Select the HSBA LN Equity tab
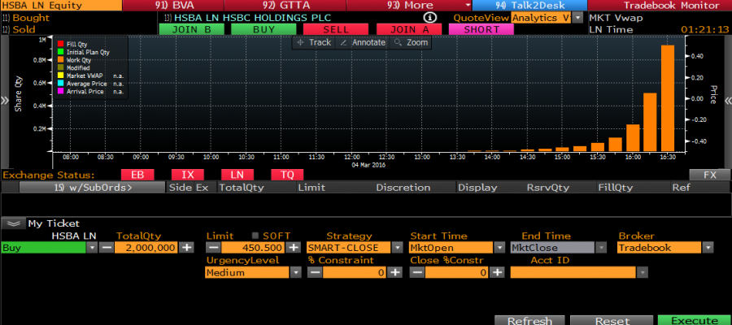The image size is (732, 325). [61, 5]
